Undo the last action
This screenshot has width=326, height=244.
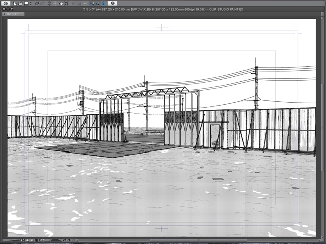point(37,4)
